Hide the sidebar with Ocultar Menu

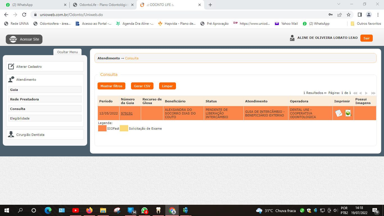[x=67, y=52]
